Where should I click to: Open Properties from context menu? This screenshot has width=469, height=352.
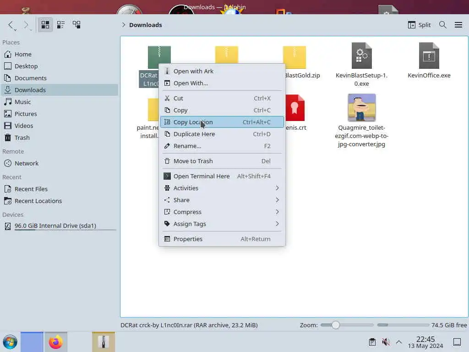click(222, 239)
